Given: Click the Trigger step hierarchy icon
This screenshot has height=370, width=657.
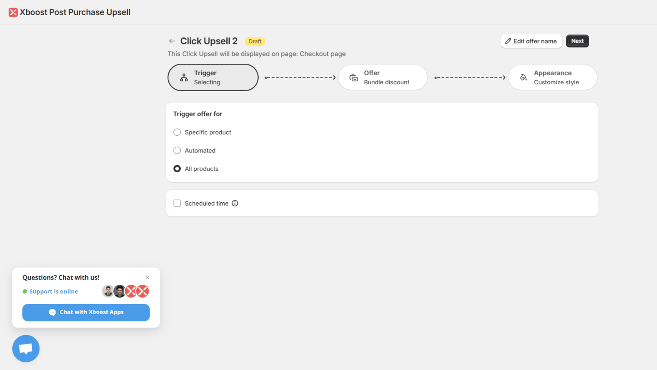Looking at the screenshot, I should [x=184, y=77].
